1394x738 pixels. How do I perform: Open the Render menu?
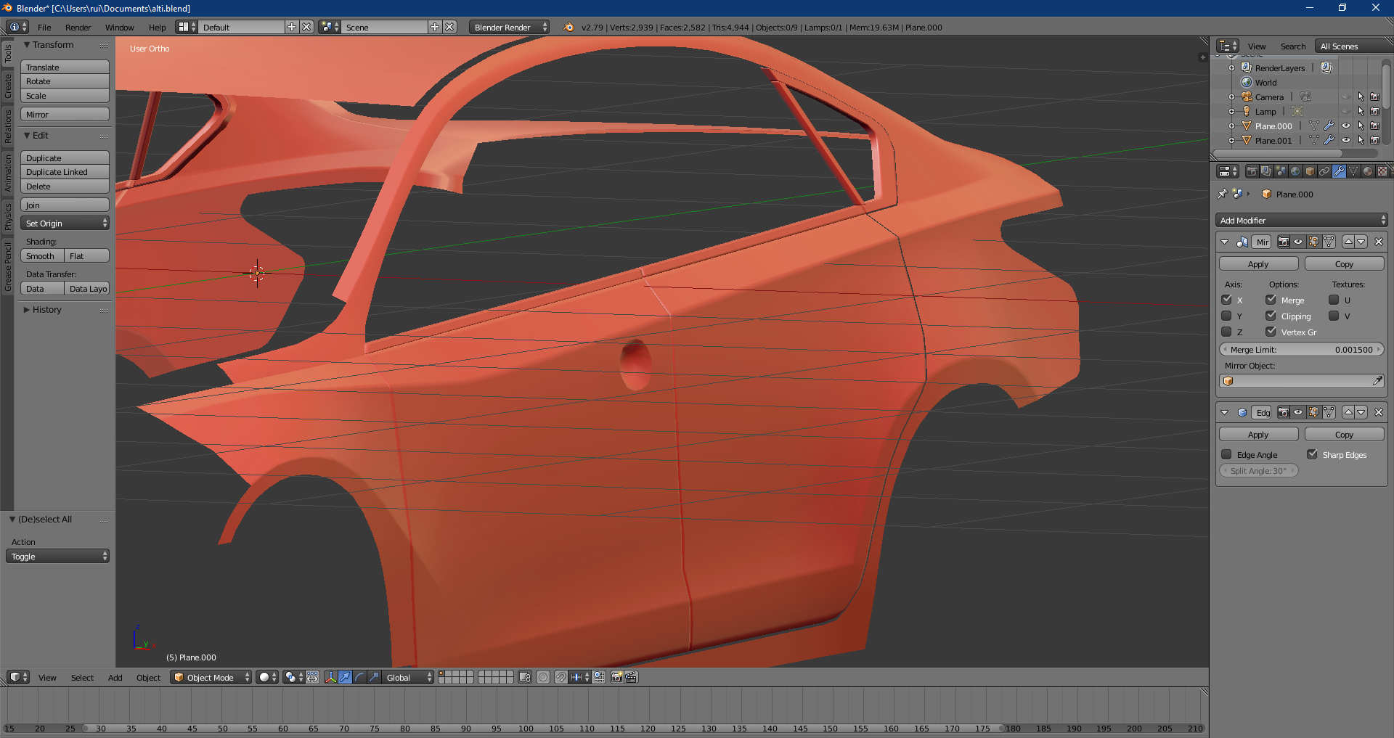[78, 28]
